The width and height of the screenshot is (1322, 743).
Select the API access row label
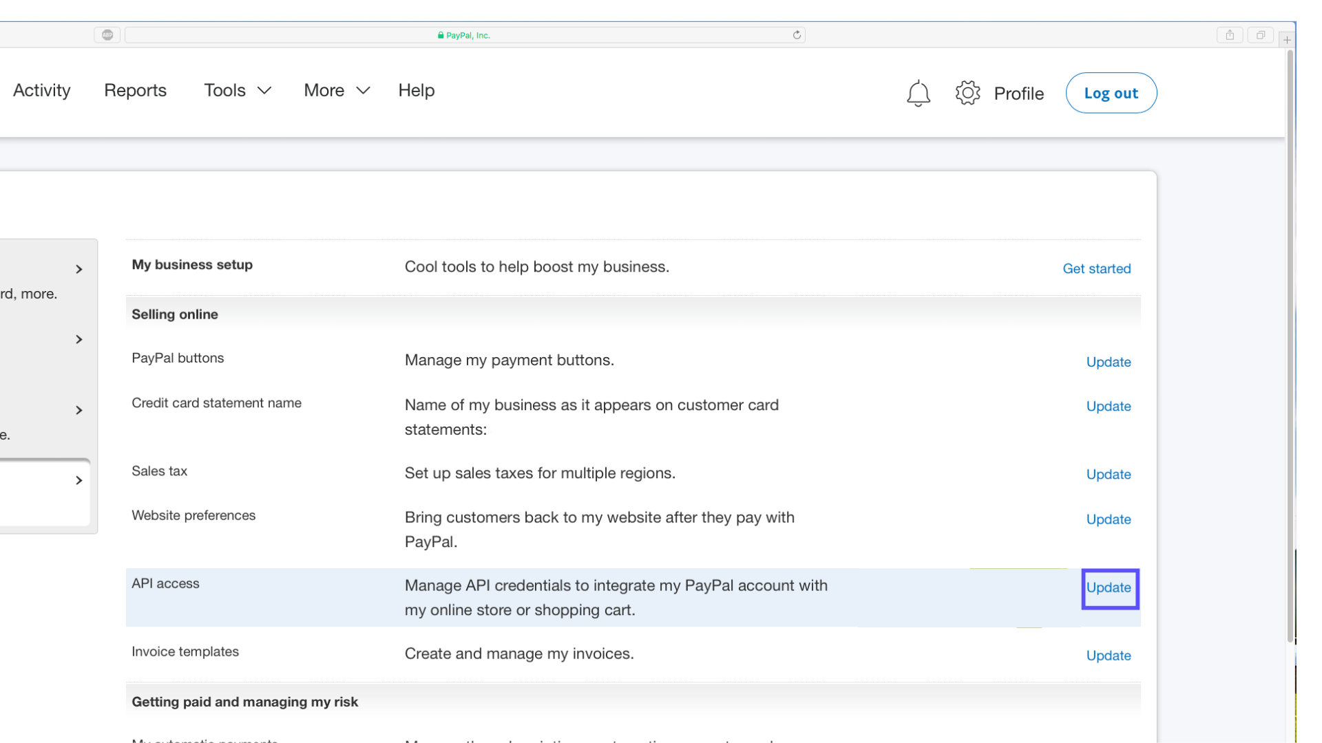(165, 583)
